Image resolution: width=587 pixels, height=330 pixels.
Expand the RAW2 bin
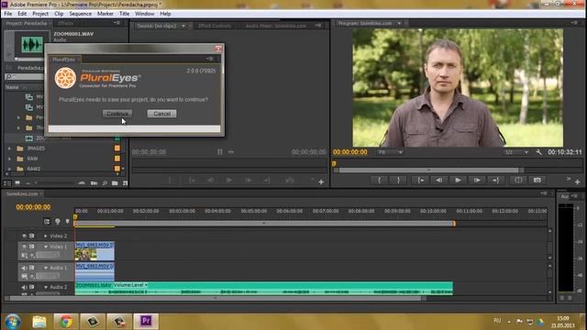(10, 169)
